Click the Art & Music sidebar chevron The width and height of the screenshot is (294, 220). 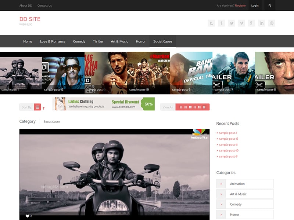(221, 194)
